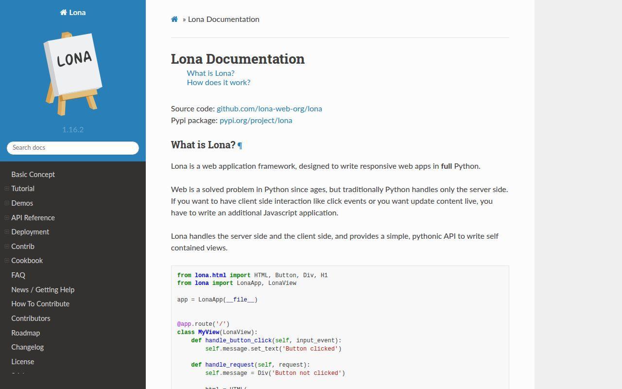This screenshot has height=389, width=622.
Task: Open the API Reference page
Action: pos(33,218)
